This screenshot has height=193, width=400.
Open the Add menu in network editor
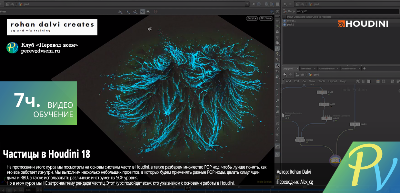coord(288,81)
